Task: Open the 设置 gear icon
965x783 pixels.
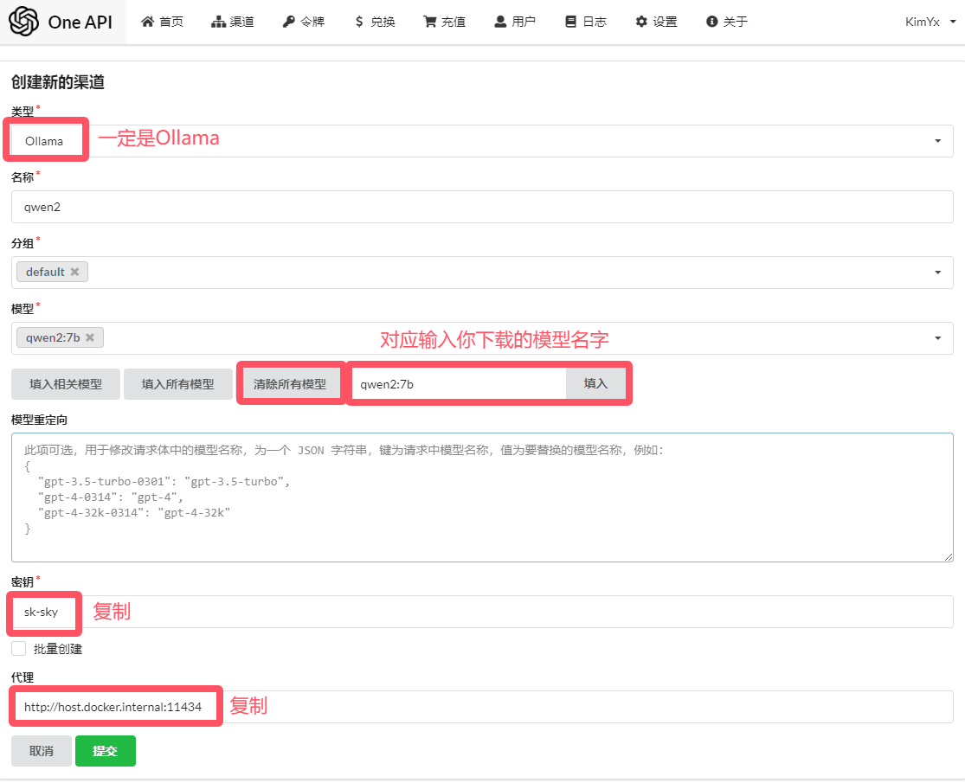Action: pyautogui.click(x=641, y=22)
